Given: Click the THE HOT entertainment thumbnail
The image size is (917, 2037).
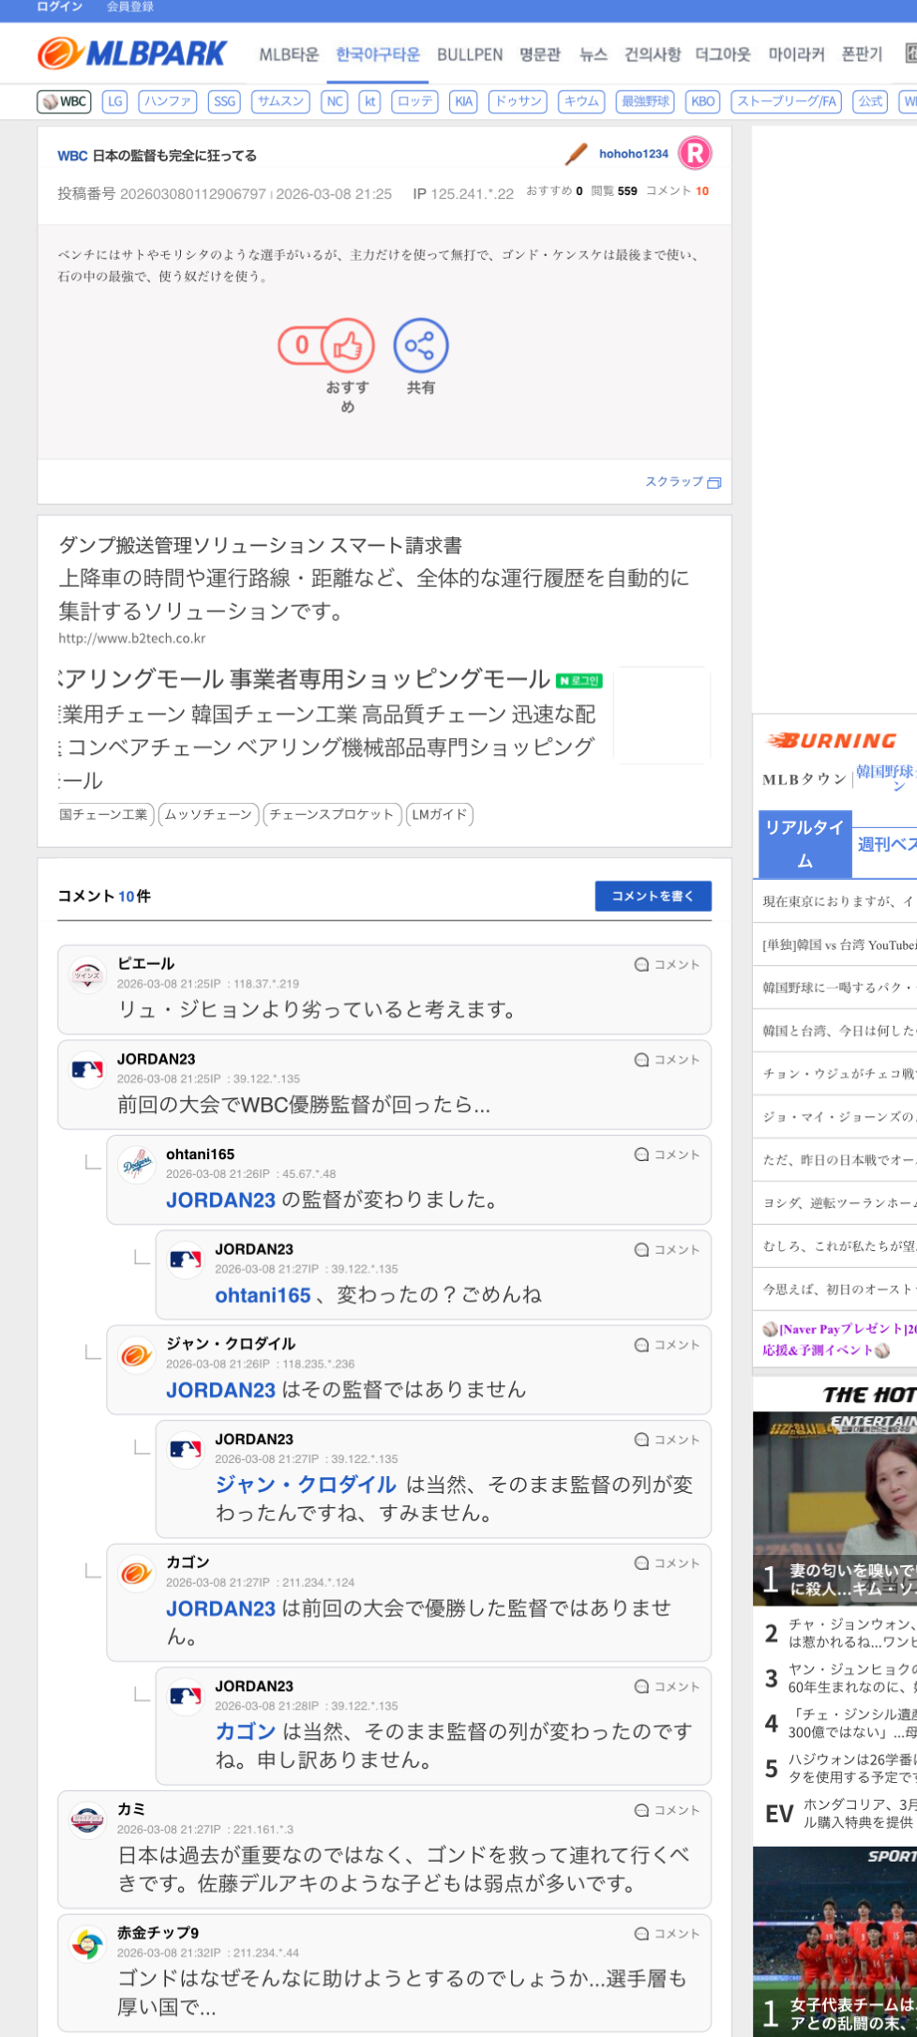Looking at the screenshot, I should 834,1508.
